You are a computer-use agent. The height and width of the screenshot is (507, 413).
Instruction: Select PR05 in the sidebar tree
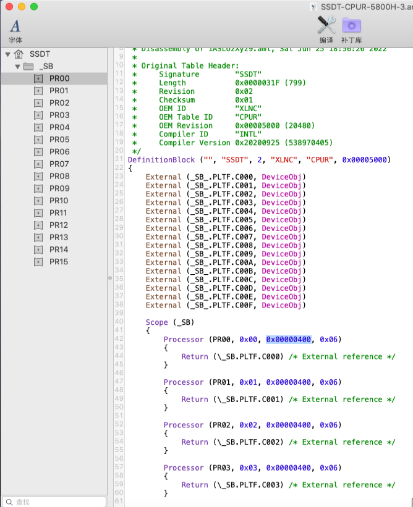coord(59,140)
